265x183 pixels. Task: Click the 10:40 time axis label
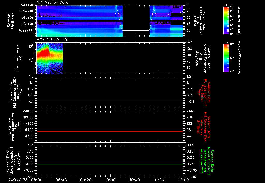click(135, 180)
